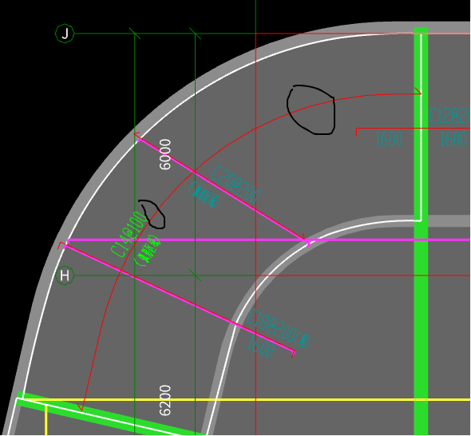The height and width of the screenshot is (436, 471).
Task: Select the partially visible C12@ rebar label
Action: [449, 116]
